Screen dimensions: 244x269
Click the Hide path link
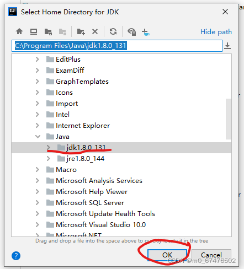tap(216, 32)
